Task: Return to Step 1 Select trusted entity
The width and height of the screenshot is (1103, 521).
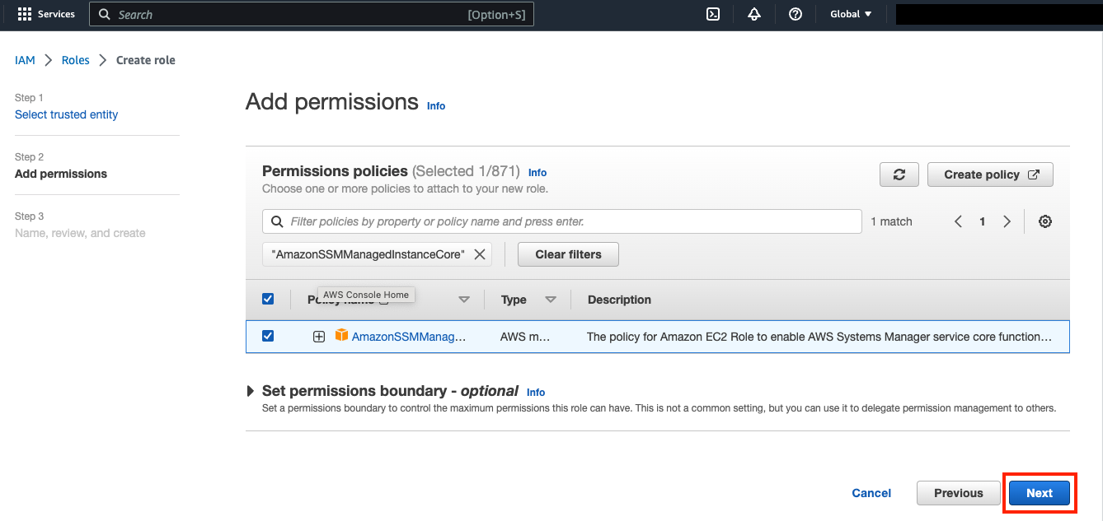Action: pyautogui.click(x=66, y=114)
